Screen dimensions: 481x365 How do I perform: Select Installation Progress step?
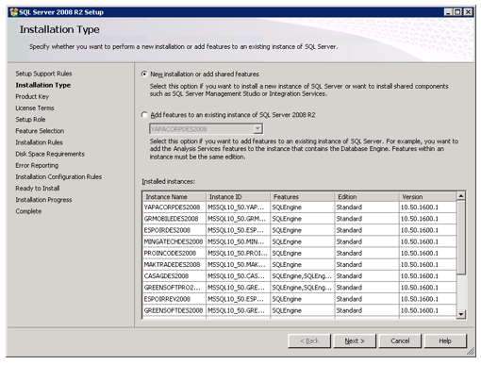coord(43,200)
